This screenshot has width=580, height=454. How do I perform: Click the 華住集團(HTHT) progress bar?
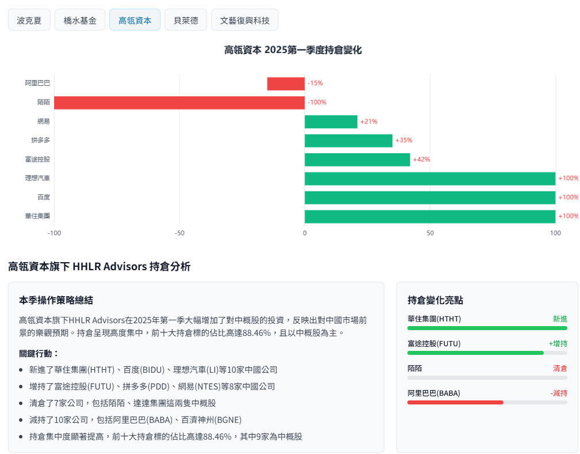(x=487, y=328)
